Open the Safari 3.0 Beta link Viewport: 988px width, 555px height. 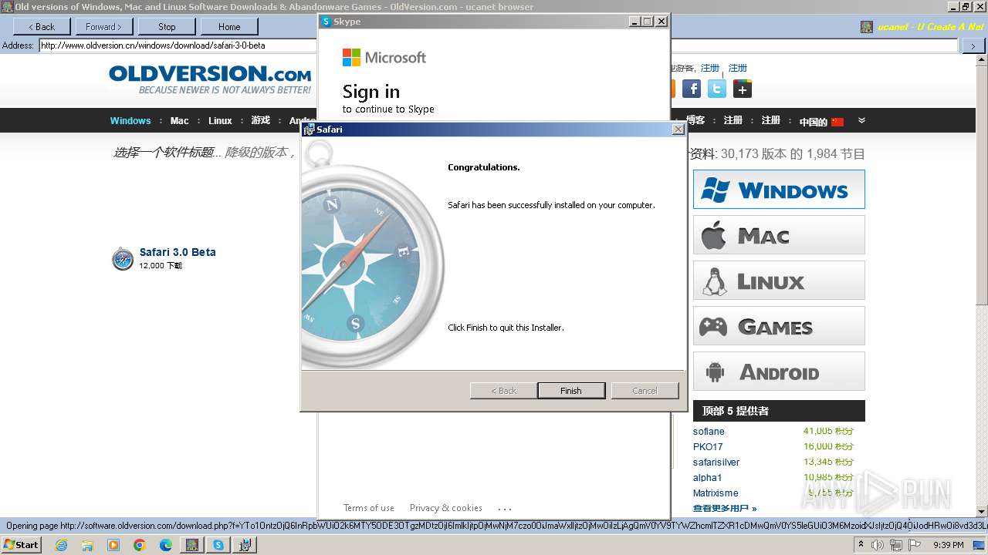click(x=178, y=252)
